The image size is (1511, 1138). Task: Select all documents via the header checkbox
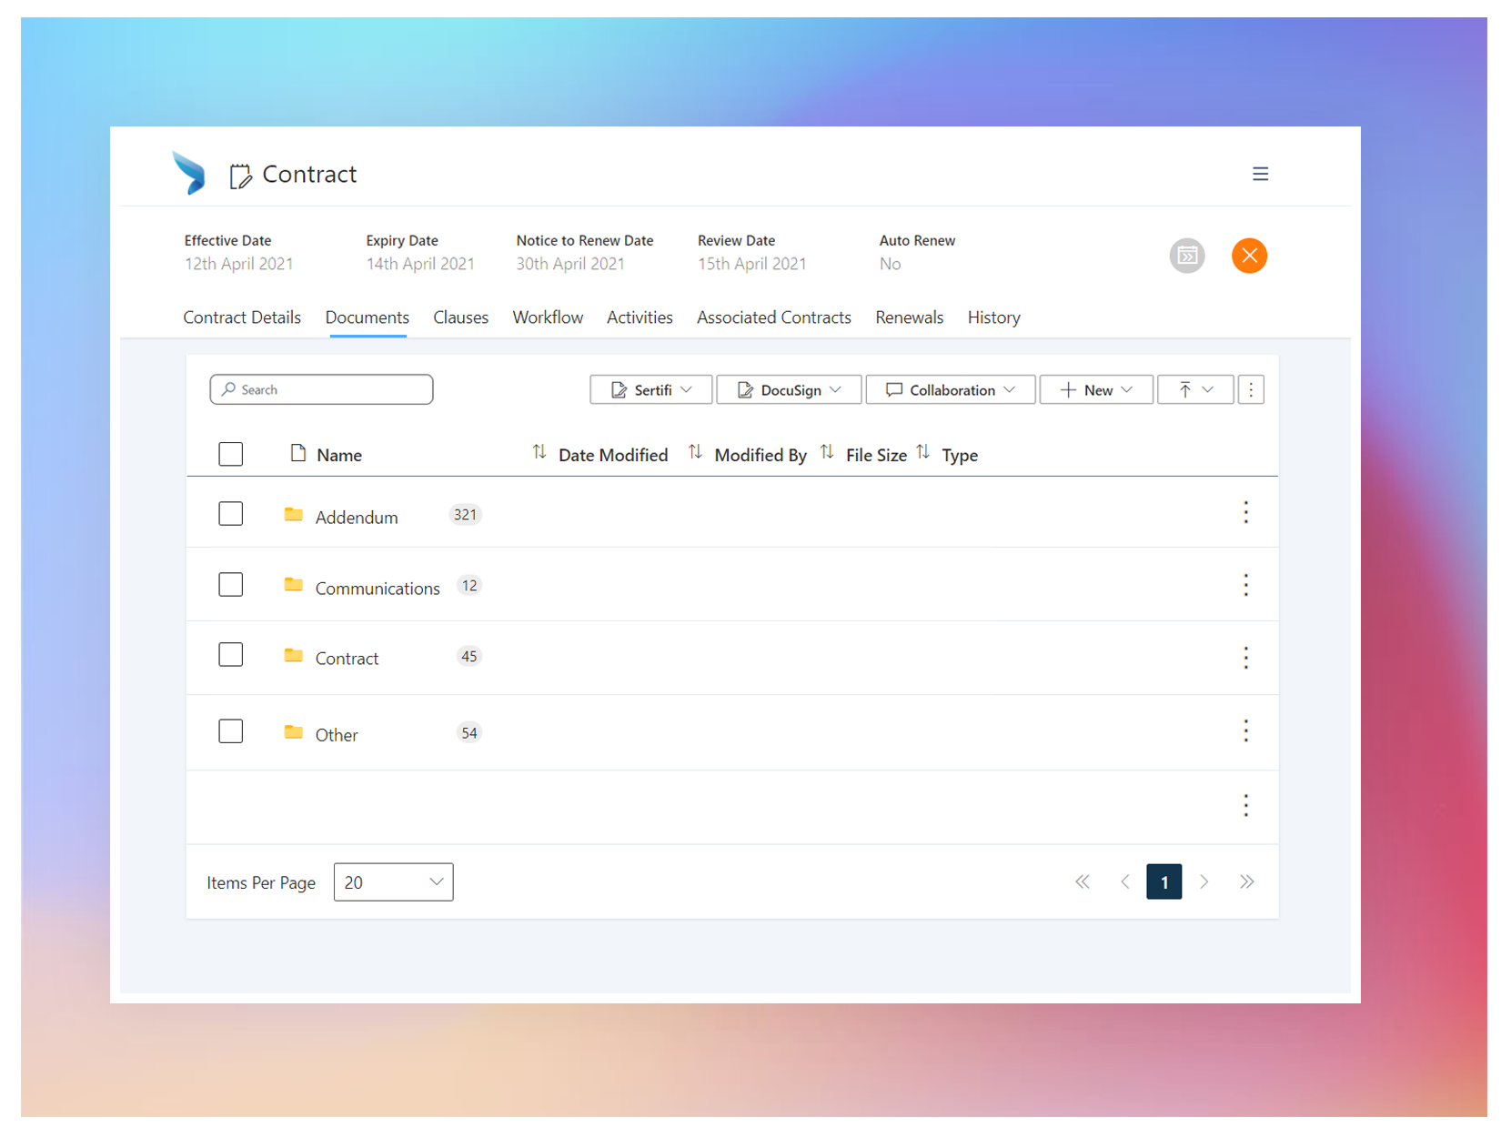click(x=231, y=453)
